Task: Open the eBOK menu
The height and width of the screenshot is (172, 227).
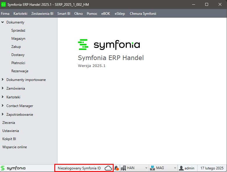Action: click(x=106, y=14)
